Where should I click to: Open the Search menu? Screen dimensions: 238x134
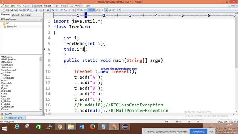point(26,6)
